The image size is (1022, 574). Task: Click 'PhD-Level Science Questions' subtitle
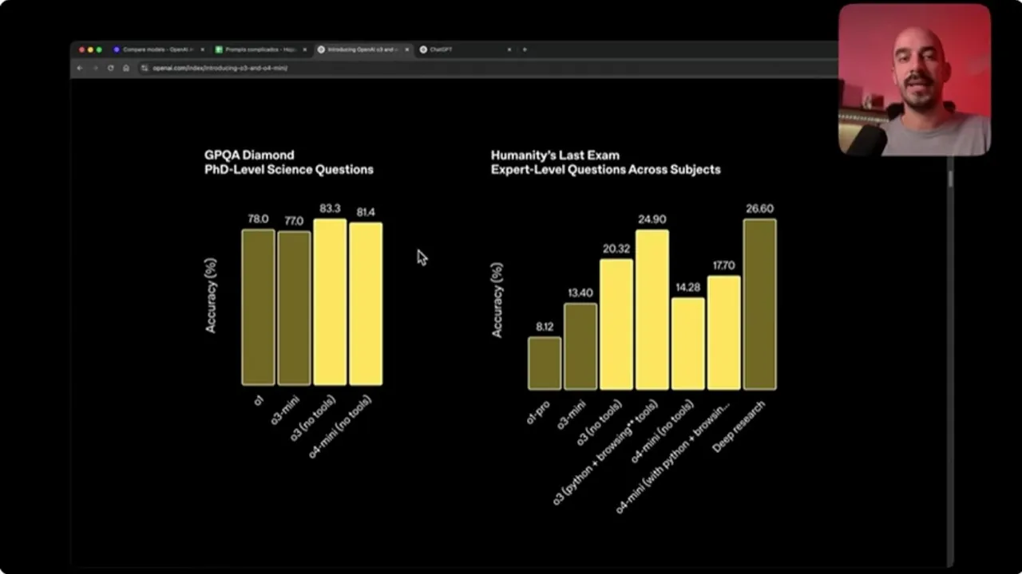point(289,169)
